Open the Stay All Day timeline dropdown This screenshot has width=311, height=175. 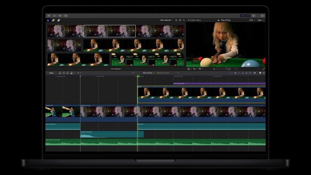pos(148,73)
